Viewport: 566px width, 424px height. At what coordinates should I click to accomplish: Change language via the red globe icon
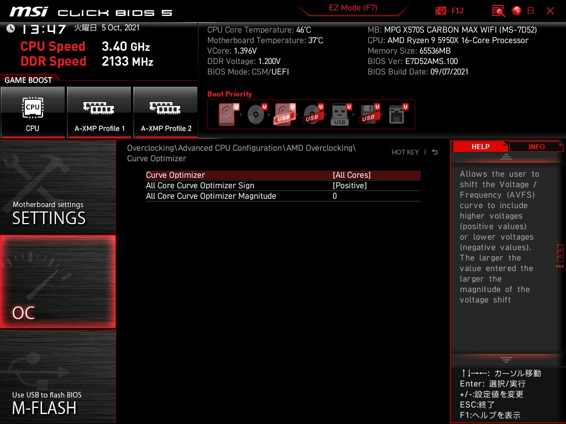click(517, 11)
